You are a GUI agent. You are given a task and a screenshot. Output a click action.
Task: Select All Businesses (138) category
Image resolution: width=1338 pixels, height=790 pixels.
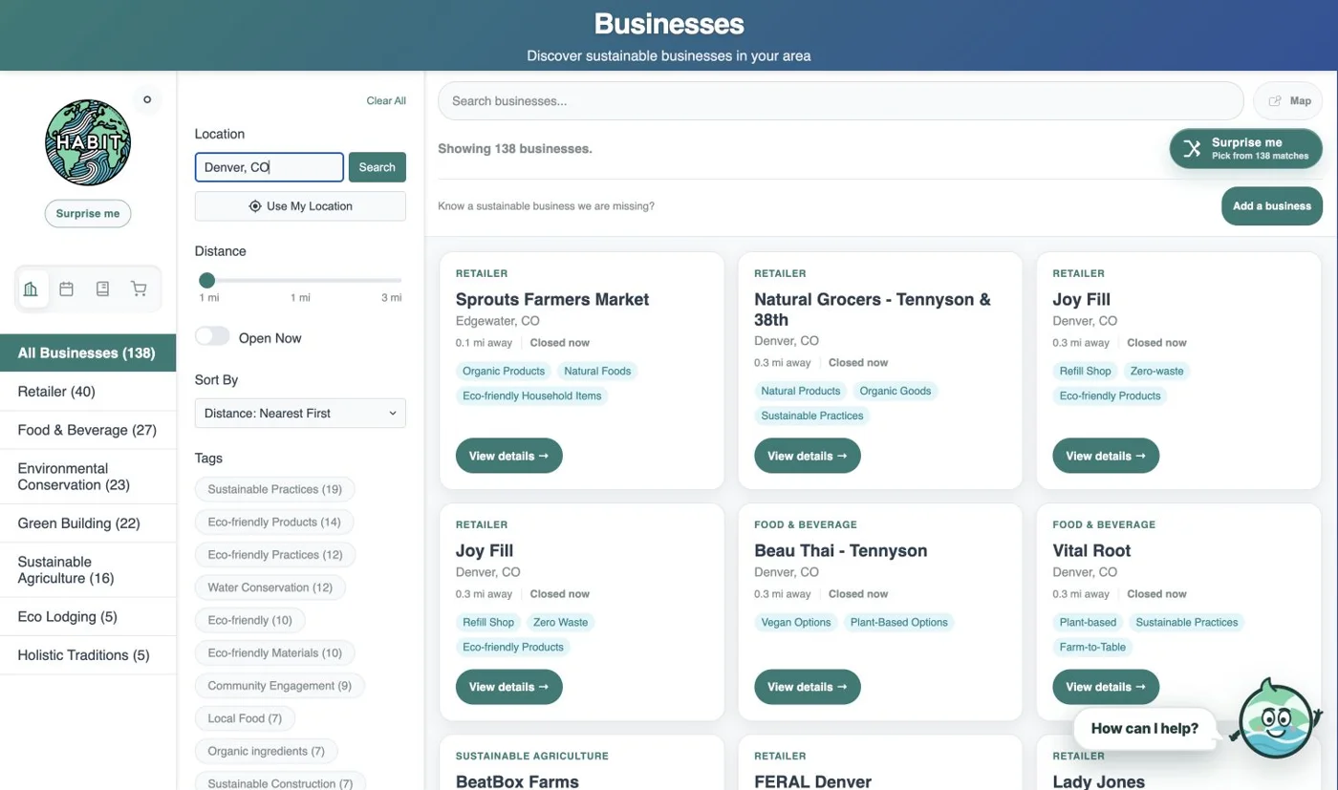tap(88, 352)
